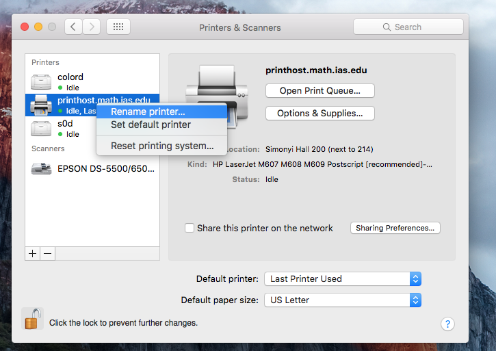Click the printhost.math.ias.edu heading in the details pane
Viewport: 496px width, 351px height.
pos(316,70)
